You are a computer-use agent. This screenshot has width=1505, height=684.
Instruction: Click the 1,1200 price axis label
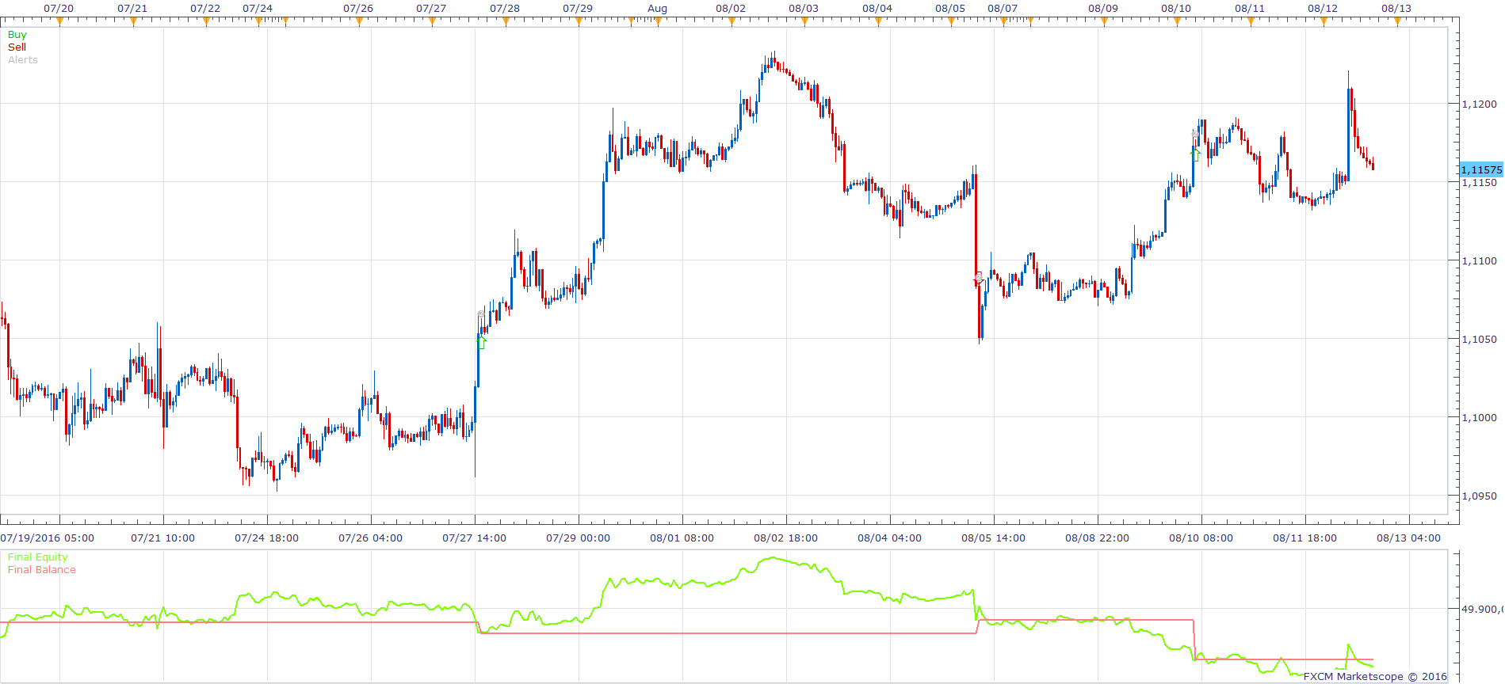coord(1480,104)
